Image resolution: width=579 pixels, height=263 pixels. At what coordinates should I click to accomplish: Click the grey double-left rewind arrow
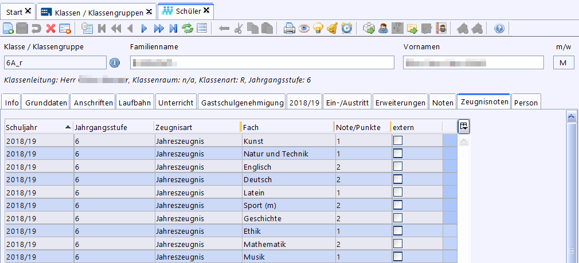pyautogui.click(x=116, y=29)
